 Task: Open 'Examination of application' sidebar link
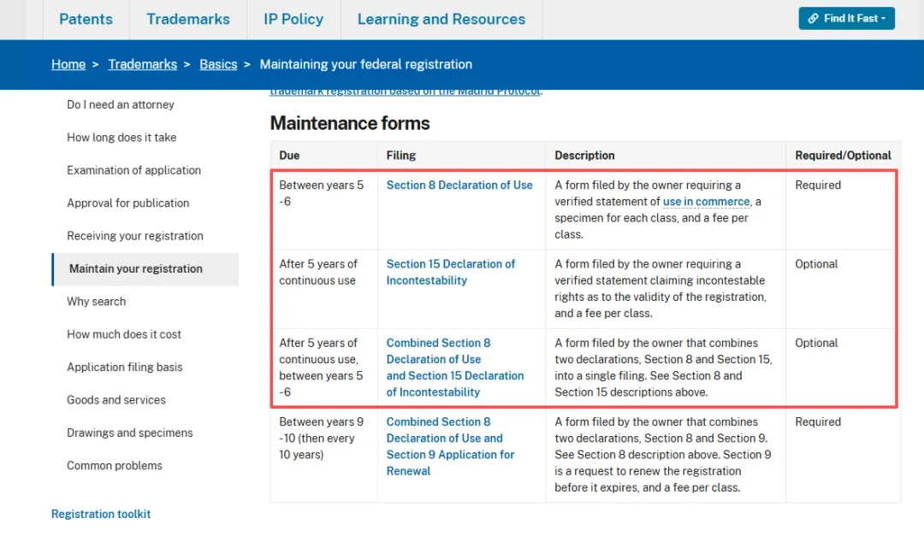pos(133,170)
